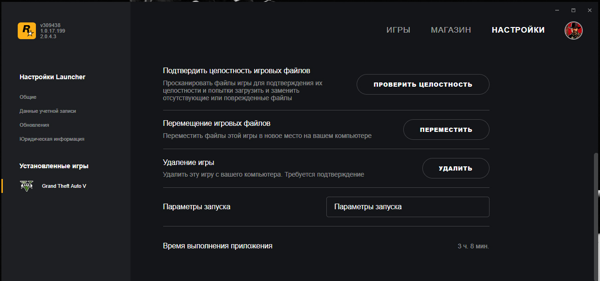This screenshot has height=281, width=600.
Task: Open Данные учетной записи section
Action: (48, 111)
